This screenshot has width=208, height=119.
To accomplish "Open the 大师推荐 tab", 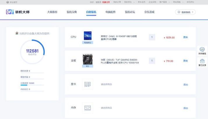I will point(52,12).
